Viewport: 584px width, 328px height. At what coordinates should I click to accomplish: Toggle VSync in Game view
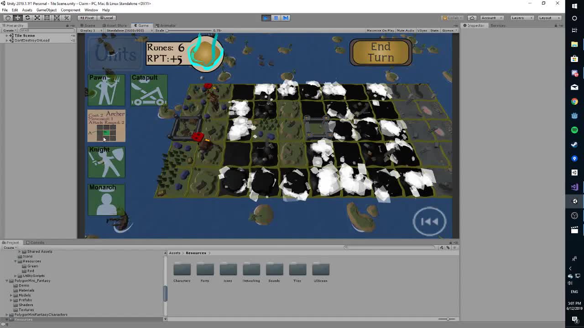coord(422,31)
